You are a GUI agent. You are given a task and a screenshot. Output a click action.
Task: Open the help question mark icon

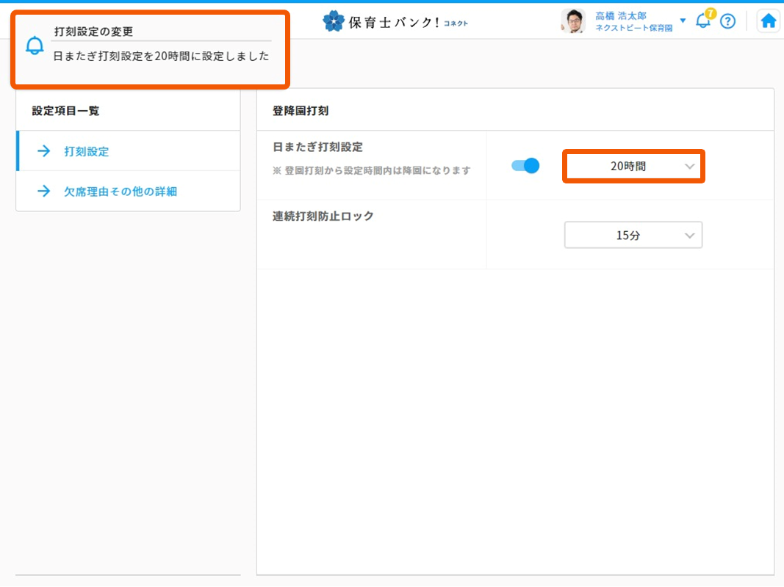[x=728, y=21]
